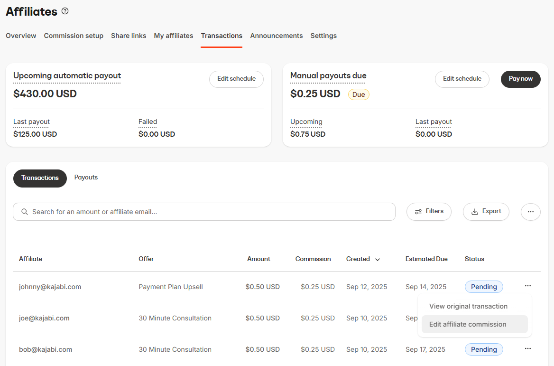Sort by the Created column arrow
The image size is (554, 366).
(x=378, y=260)
